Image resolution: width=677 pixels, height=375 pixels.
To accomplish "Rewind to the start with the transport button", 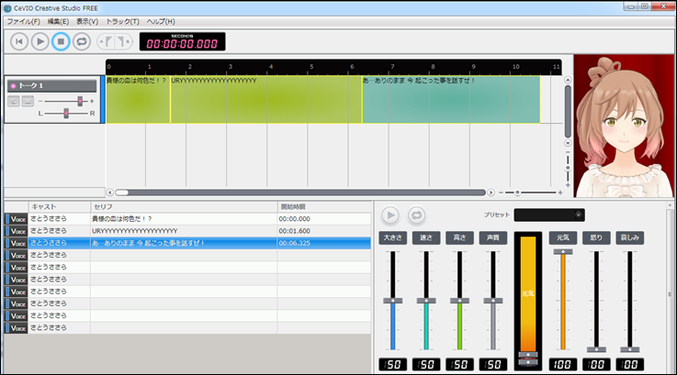I will [x=19, y=42].
